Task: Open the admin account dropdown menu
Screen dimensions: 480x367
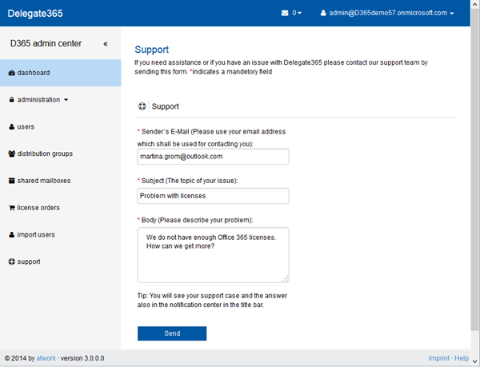Action: pos(386,14)
